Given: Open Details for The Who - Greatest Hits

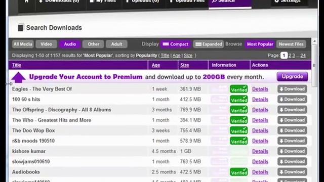Looking at the screenshot, I should [260, 120].
